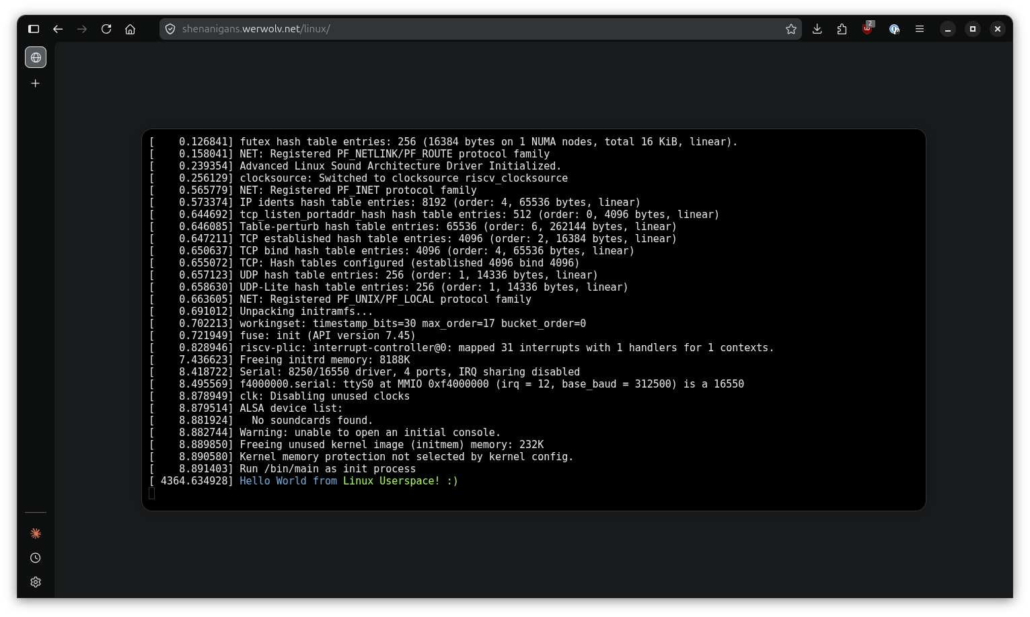Select the globe tab in sidebar
1030x617 pixels.
pos(36,57)
